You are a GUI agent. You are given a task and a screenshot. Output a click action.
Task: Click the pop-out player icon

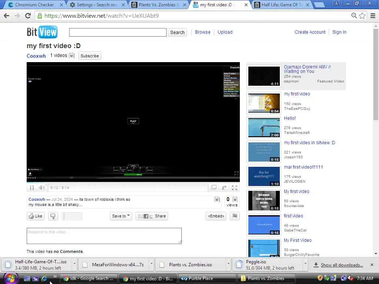tap(224, 187)
